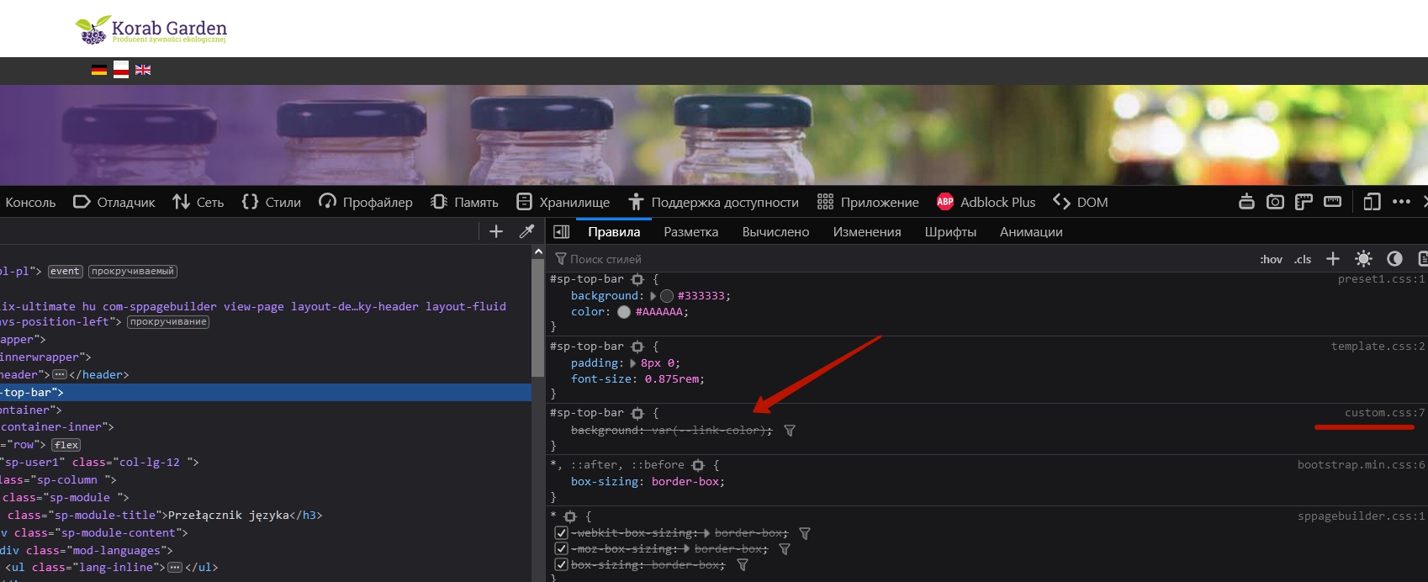Click the plus icon to add new style rule
The height and width of the screenshot is (582, 1428).
1333,259
